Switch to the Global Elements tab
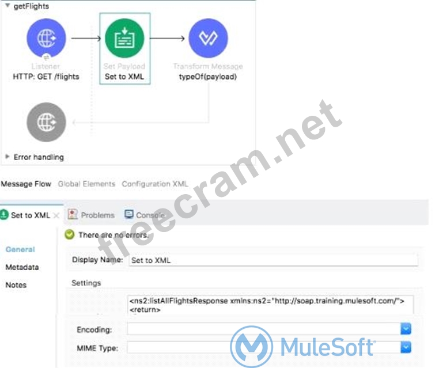The width and height of the screenshot is (439, 368). 86,184
